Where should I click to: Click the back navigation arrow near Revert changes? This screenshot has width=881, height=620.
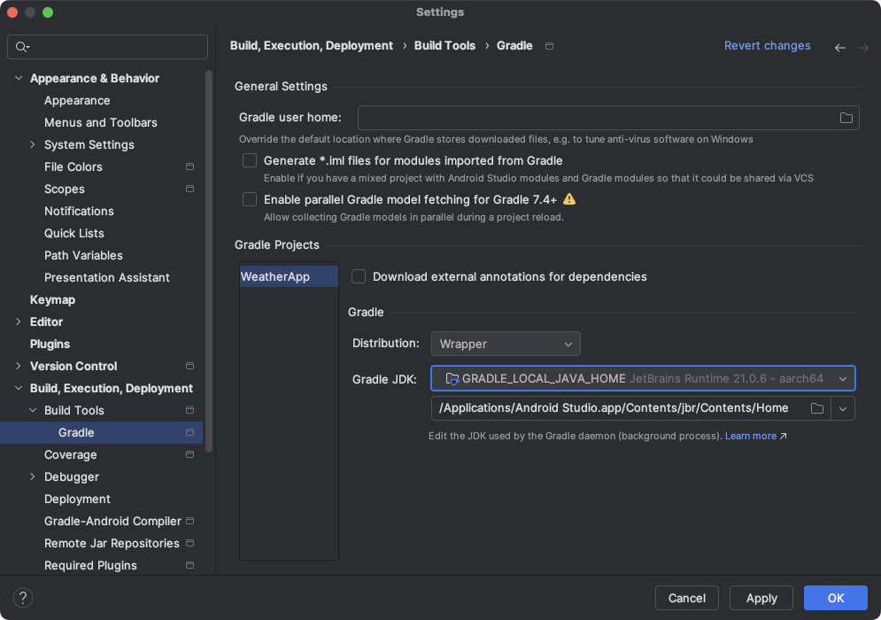click(x=839, y=46)
